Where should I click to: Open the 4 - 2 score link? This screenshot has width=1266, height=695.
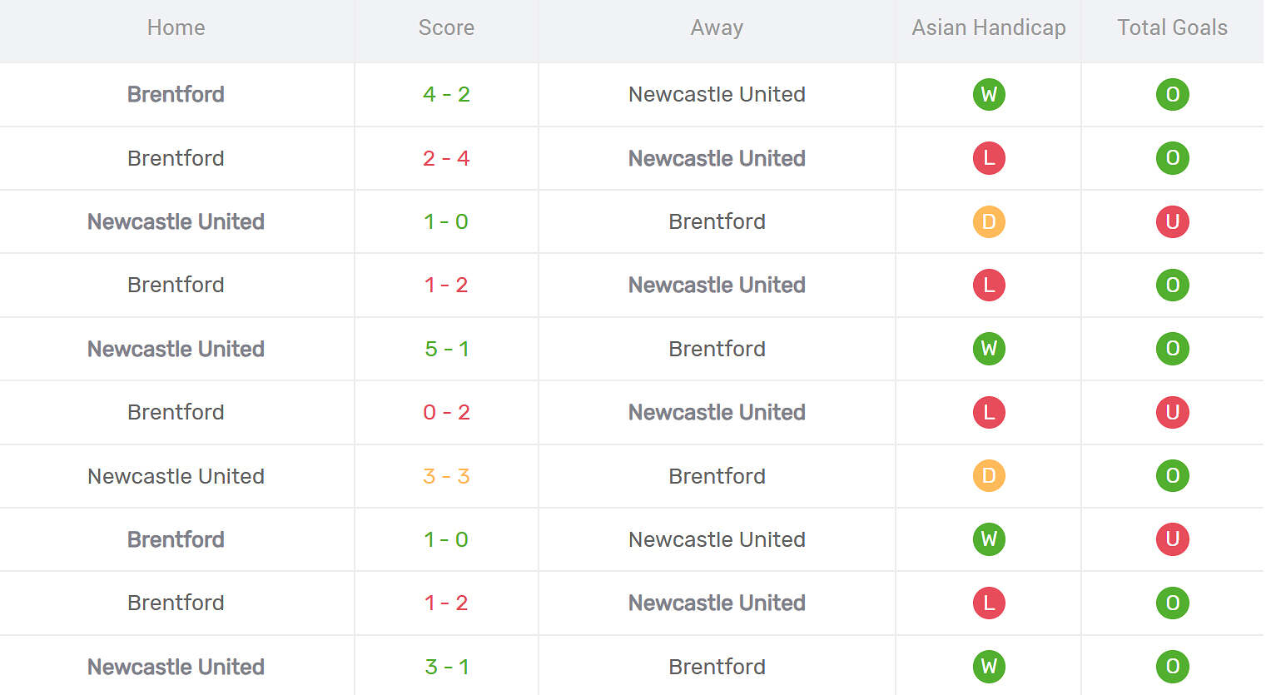pos(446,94)
